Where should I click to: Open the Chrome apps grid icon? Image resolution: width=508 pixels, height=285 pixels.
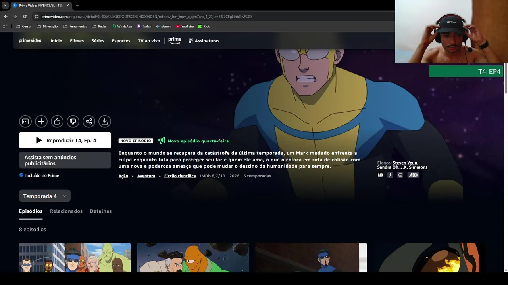(x=5, y=27)
